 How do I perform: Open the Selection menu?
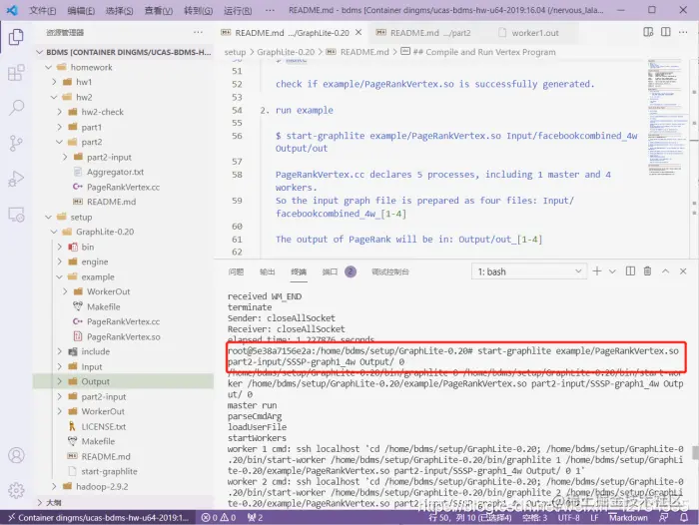[x=119, y=10]
